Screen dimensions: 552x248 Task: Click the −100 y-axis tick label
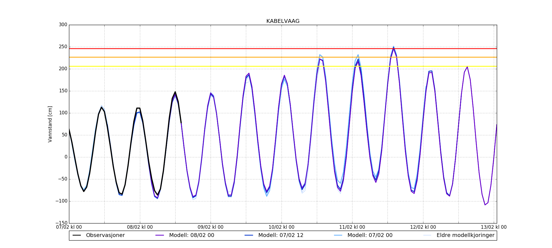61,201
